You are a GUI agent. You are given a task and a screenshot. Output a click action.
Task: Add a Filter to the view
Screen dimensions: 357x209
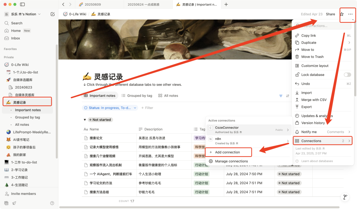point(147,108)
